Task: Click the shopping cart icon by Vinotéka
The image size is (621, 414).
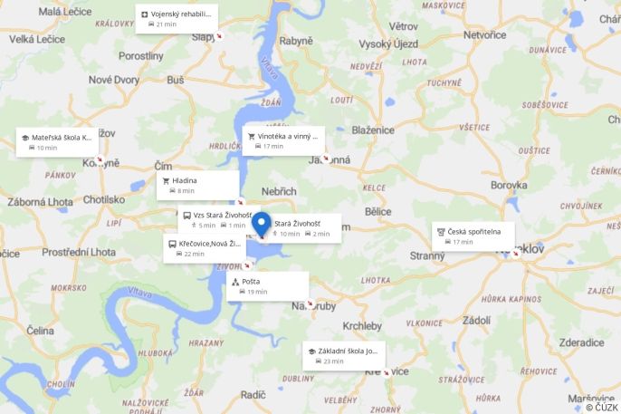Action: click(x=252, y=137)
